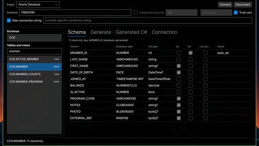Switch to the Connection tab

164,32
